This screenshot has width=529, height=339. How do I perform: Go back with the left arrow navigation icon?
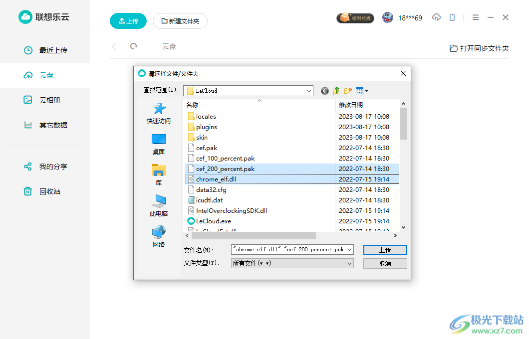tap(114, 46)
